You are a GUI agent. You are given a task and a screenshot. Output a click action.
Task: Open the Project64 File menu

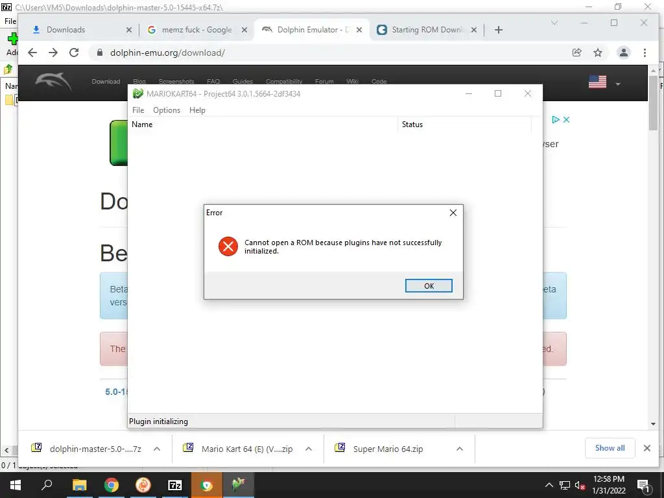click(x=138, y=110)
